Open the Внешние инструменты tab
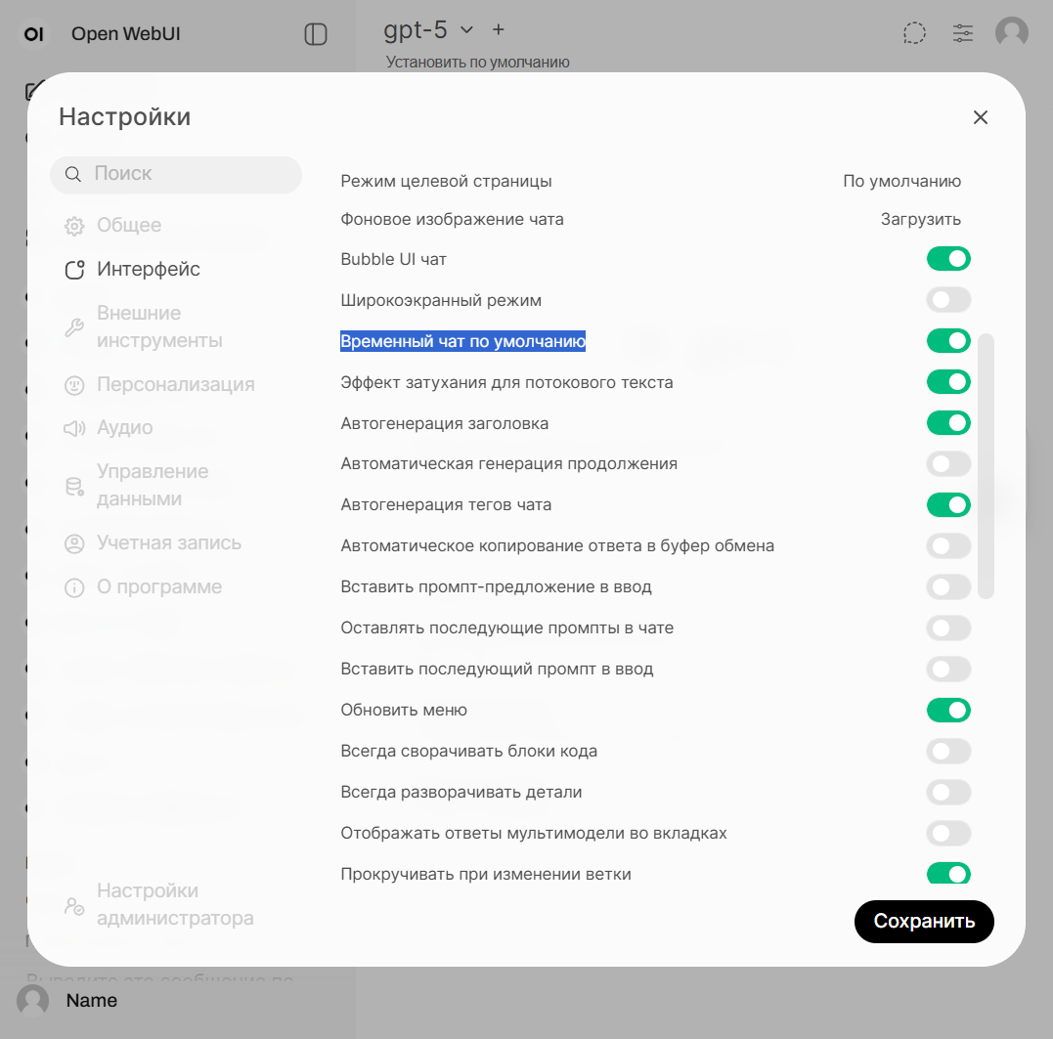1053x1039 pixels. pos(143,326)
